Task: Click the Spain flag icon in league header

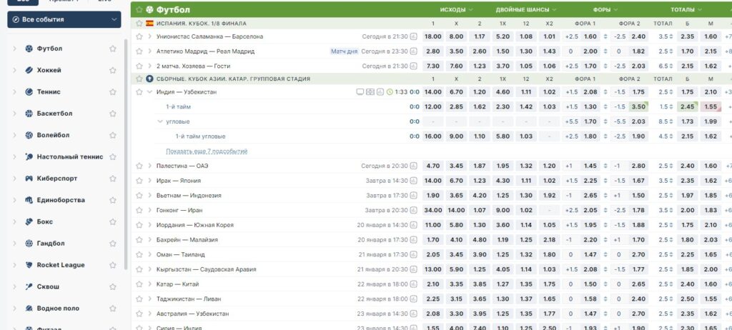Action: pyautogui.click(x=149, y=24)
